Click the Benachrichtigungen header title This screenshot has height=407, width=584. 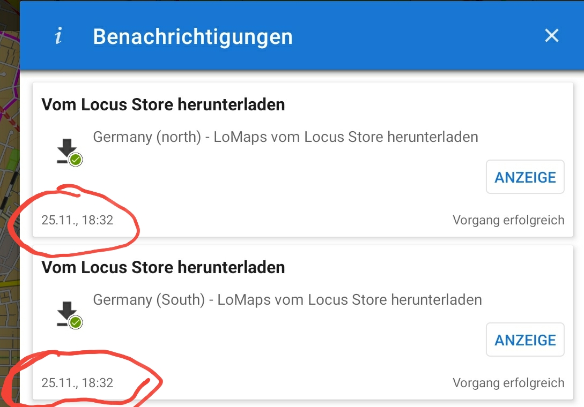pos(193,36)
